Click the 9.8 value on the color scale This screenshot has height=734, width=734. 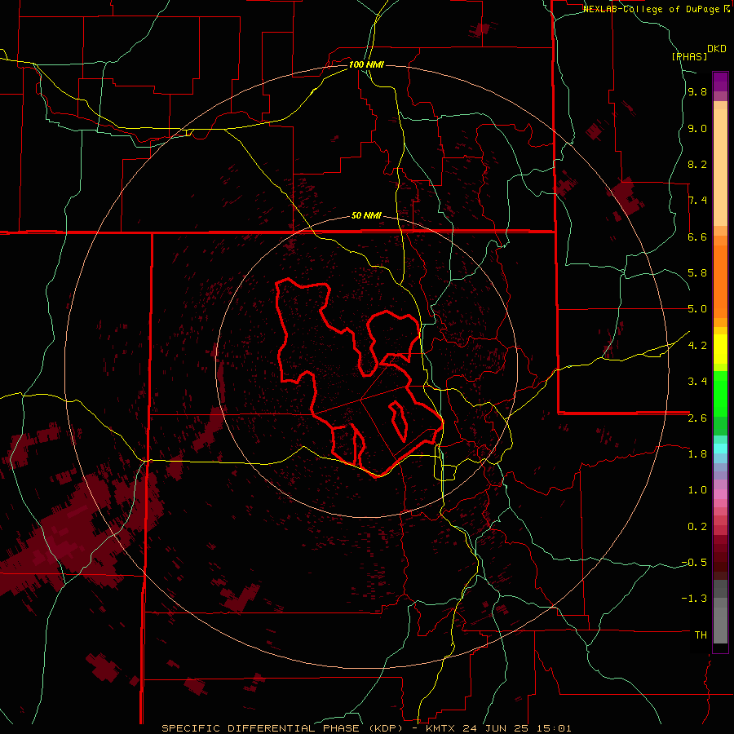coord(697,92)
